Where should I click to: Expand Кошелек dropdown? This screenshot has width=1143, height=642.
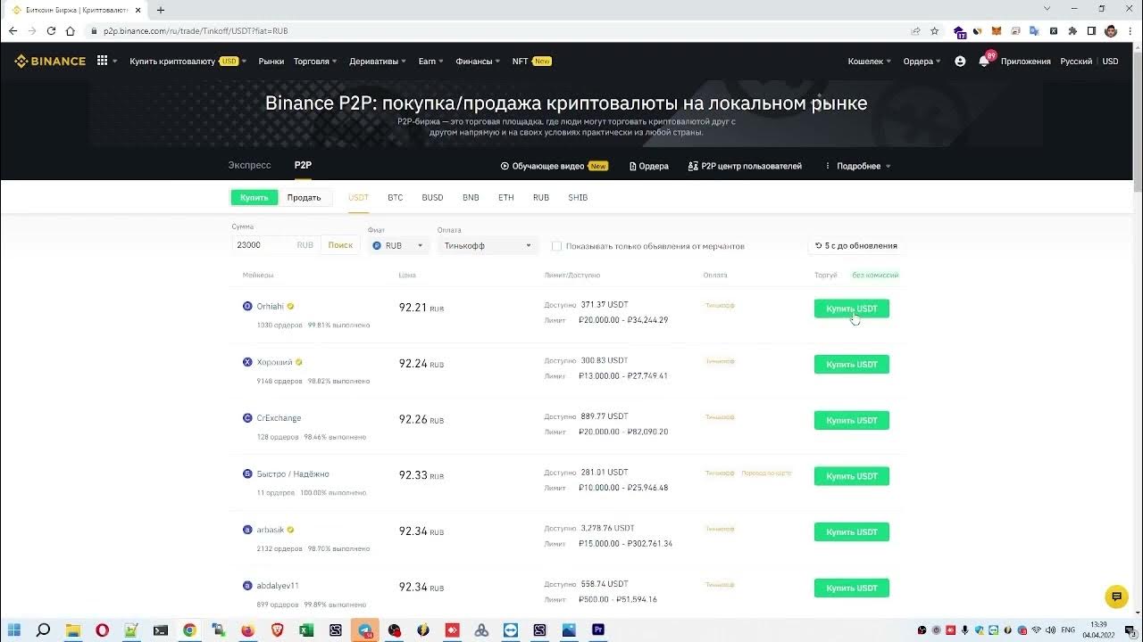pos(870,62)
